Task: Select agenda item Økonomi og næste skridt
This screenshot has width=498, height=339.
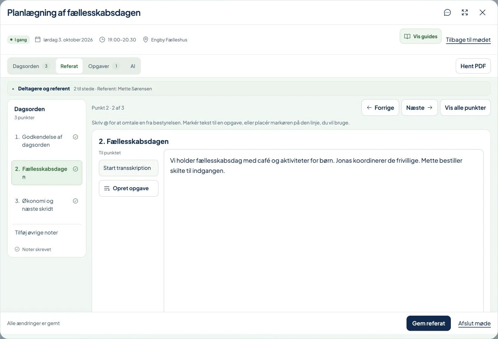Action: click(47, 205)
